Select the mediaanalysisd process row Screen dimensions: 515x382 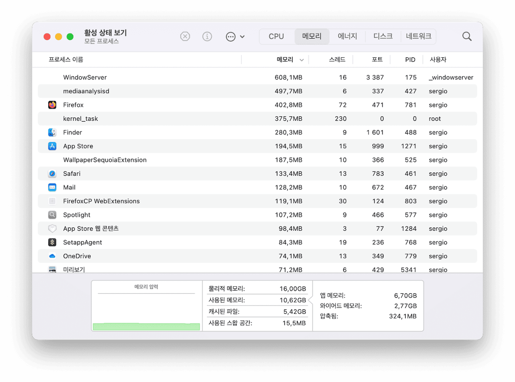(257, 91)
